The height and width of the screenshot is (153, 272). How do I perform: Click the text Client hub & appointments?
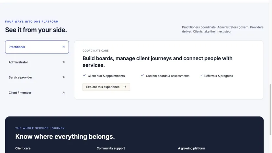pos(106,76)
